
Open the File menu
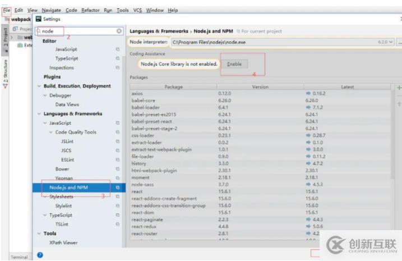point(6,10)
